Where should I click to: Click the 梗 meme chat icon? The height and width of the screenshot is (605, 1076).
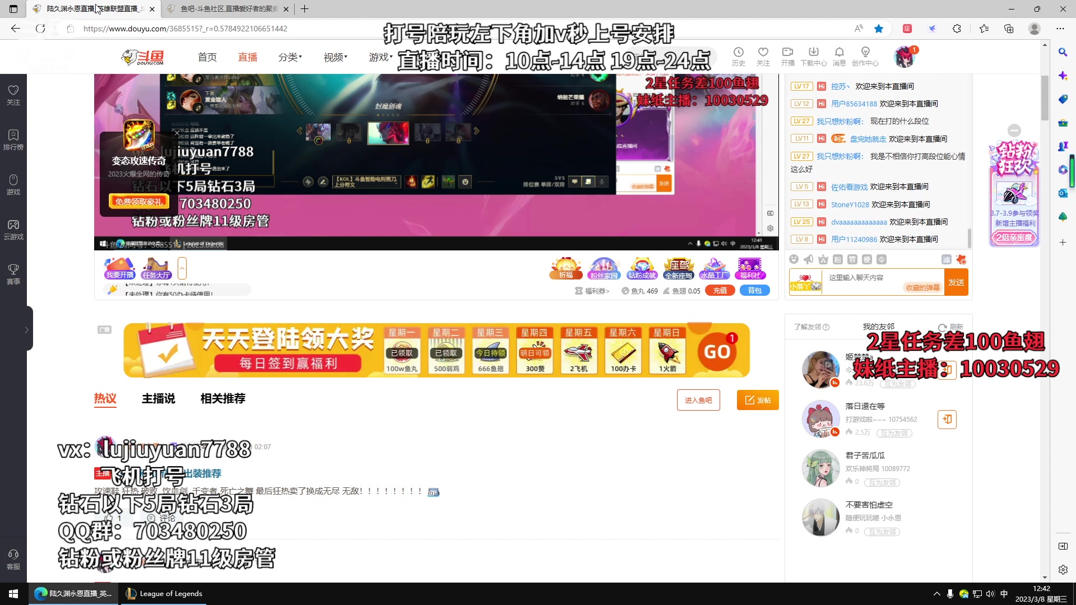tap(866, 259)
